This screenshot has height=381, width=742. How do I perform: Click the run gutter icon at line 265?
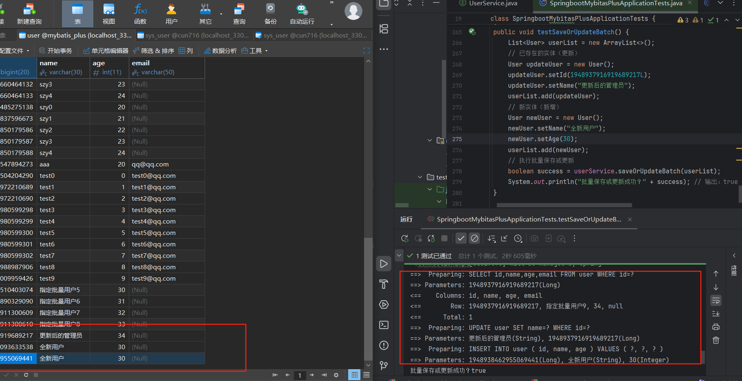(x=472, y=32)
